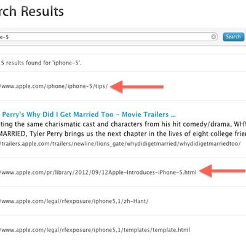Focus the search input containing 'e-5'
This screenshot has height=246, width=246.
[x=109, y=37]
